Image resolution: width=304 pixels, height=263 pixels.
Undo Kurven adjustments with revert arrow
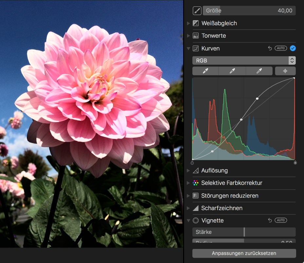tap(270, 48)
